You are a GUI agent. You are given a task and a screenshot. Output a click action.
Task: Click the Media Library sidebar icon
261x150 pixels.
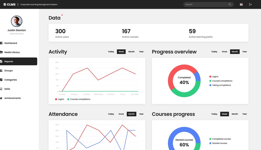(1, 52)
